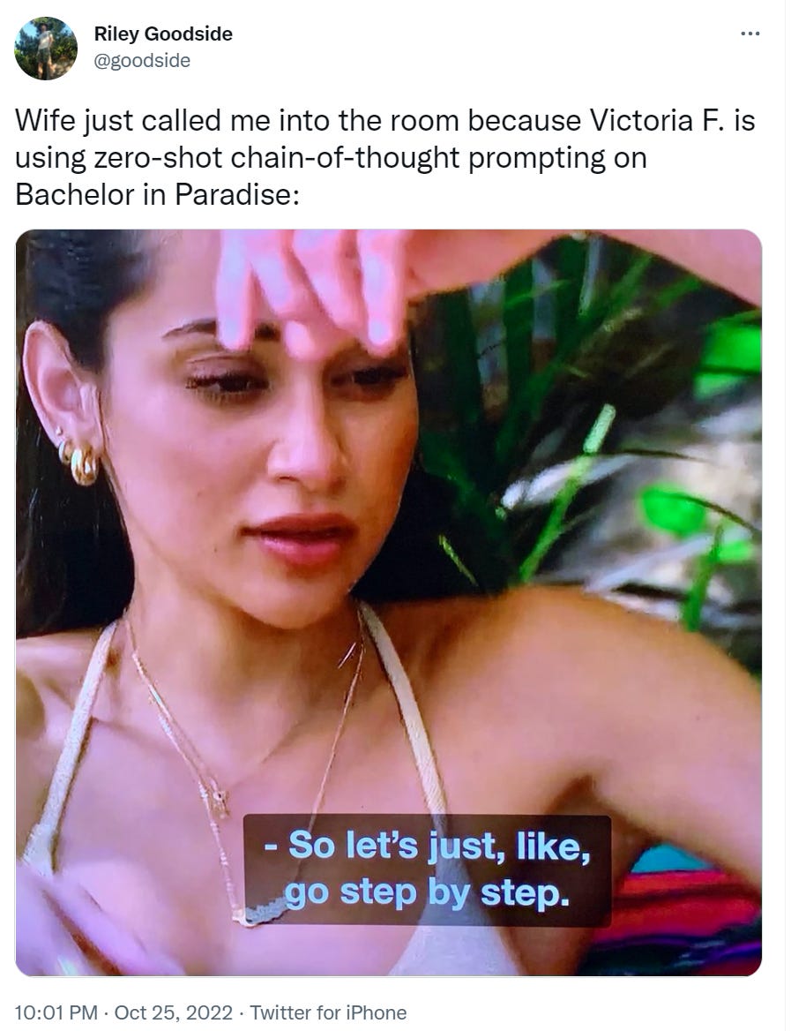Click the subtitle 'So let's just, like,'
This screenshot has width=791, height=1031.
[434, 846]
